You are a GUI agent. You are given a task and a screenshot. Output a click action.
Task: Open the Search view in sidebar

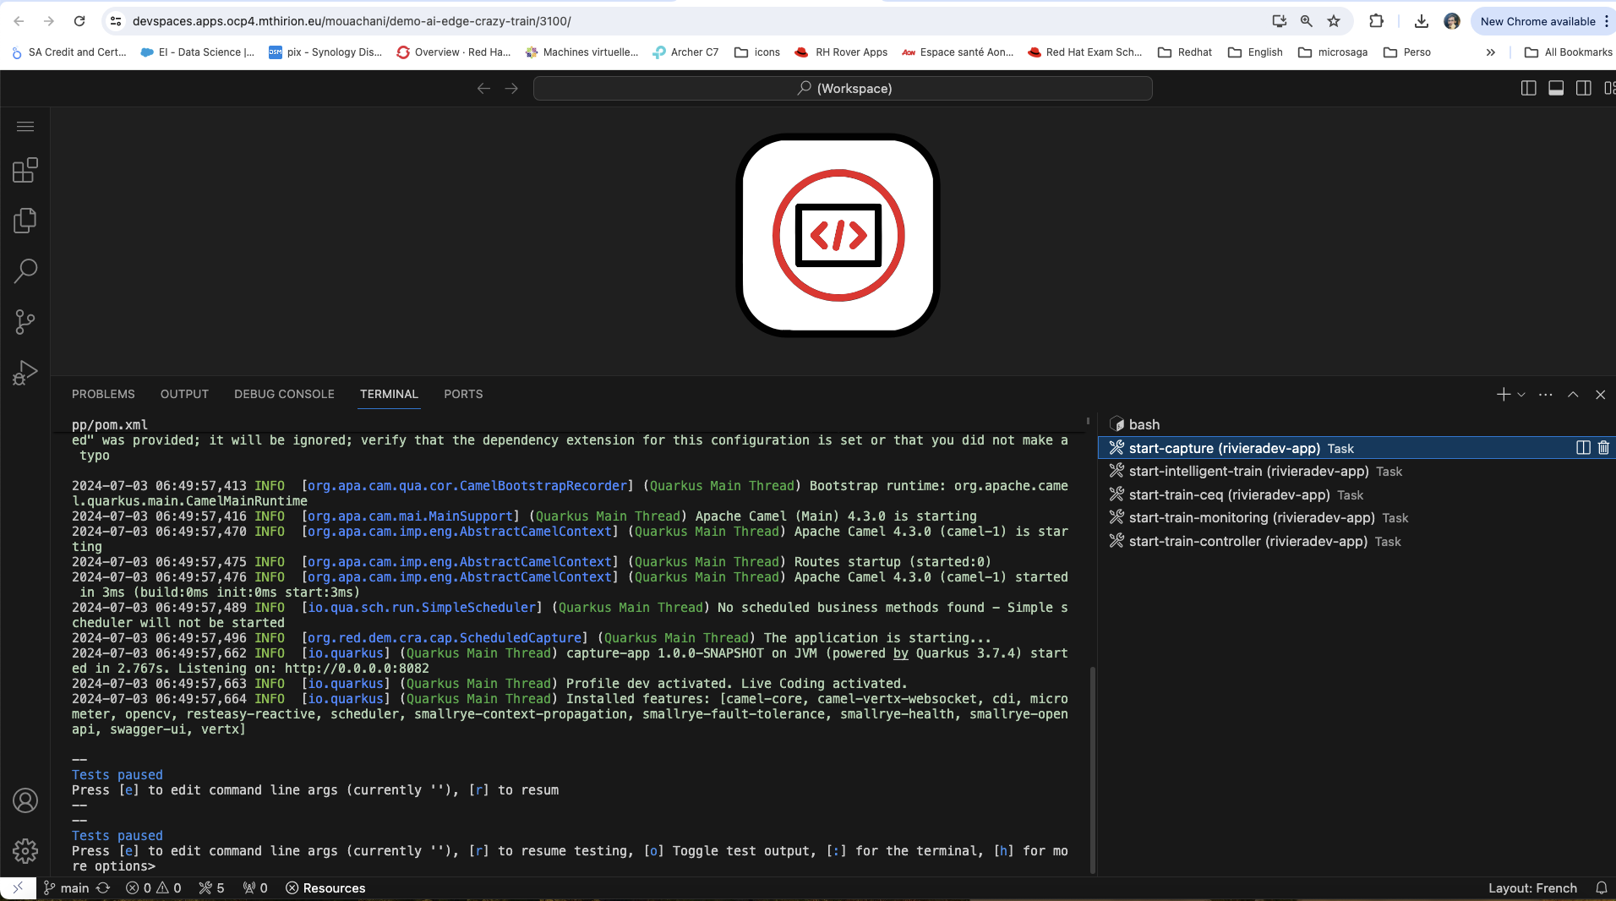pos(25,271)
